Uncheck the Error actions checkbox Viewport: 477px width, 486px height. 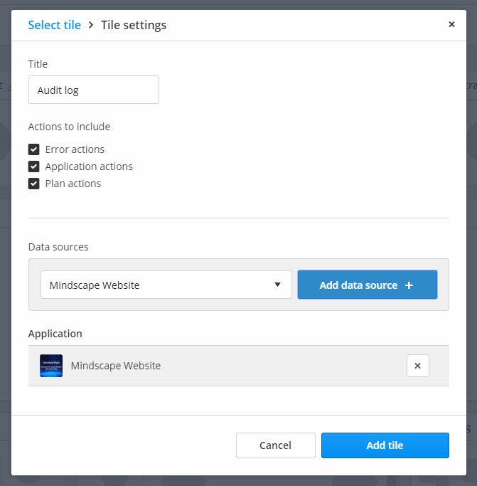33,149
